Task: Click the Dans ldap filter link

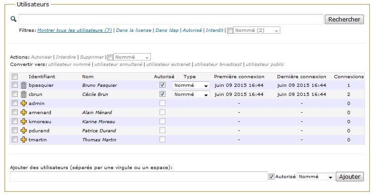Action: (167, 30)
